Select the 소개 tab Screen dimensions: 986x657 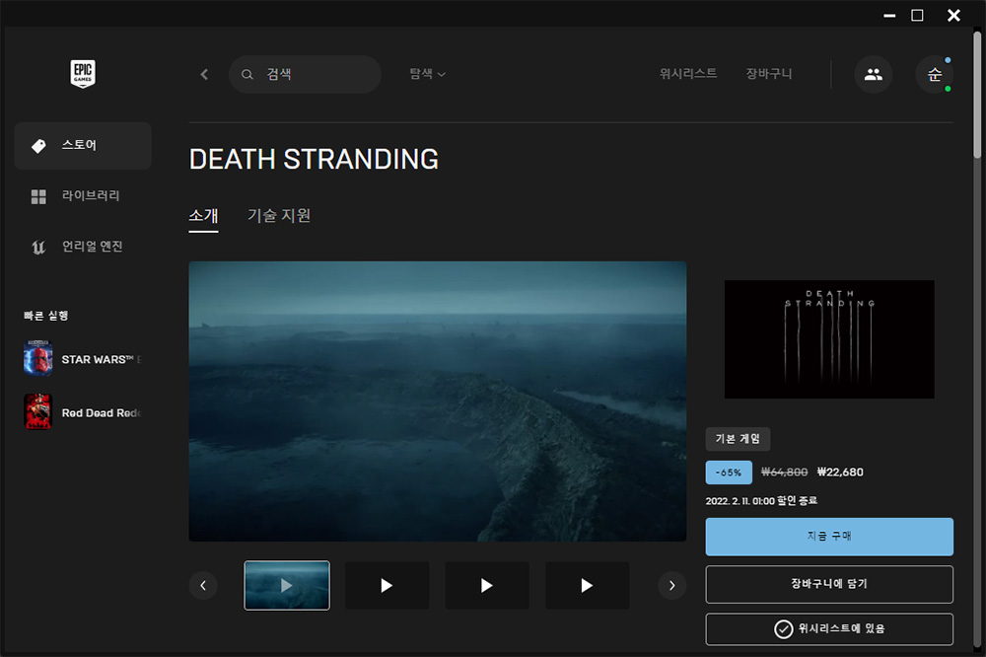coord(203,216)
